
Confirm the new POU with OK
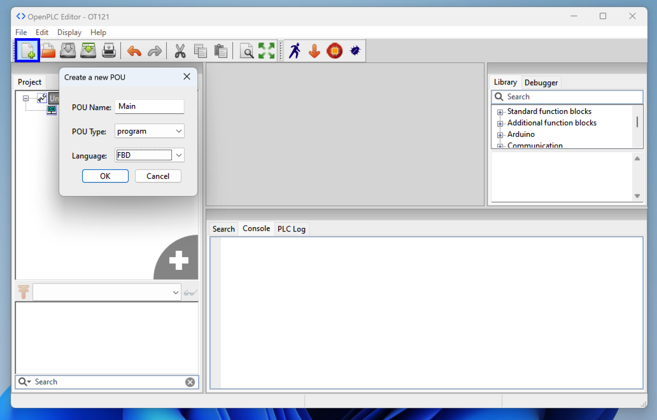[x=105, y=176]
